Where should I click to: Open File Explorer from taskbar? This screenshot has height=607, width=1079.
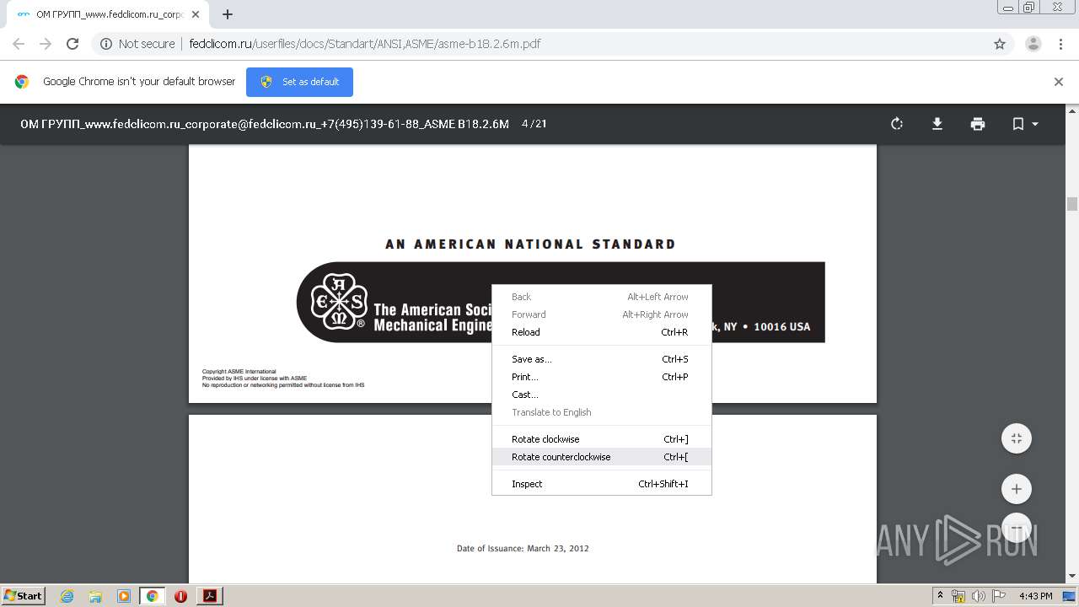95,596
